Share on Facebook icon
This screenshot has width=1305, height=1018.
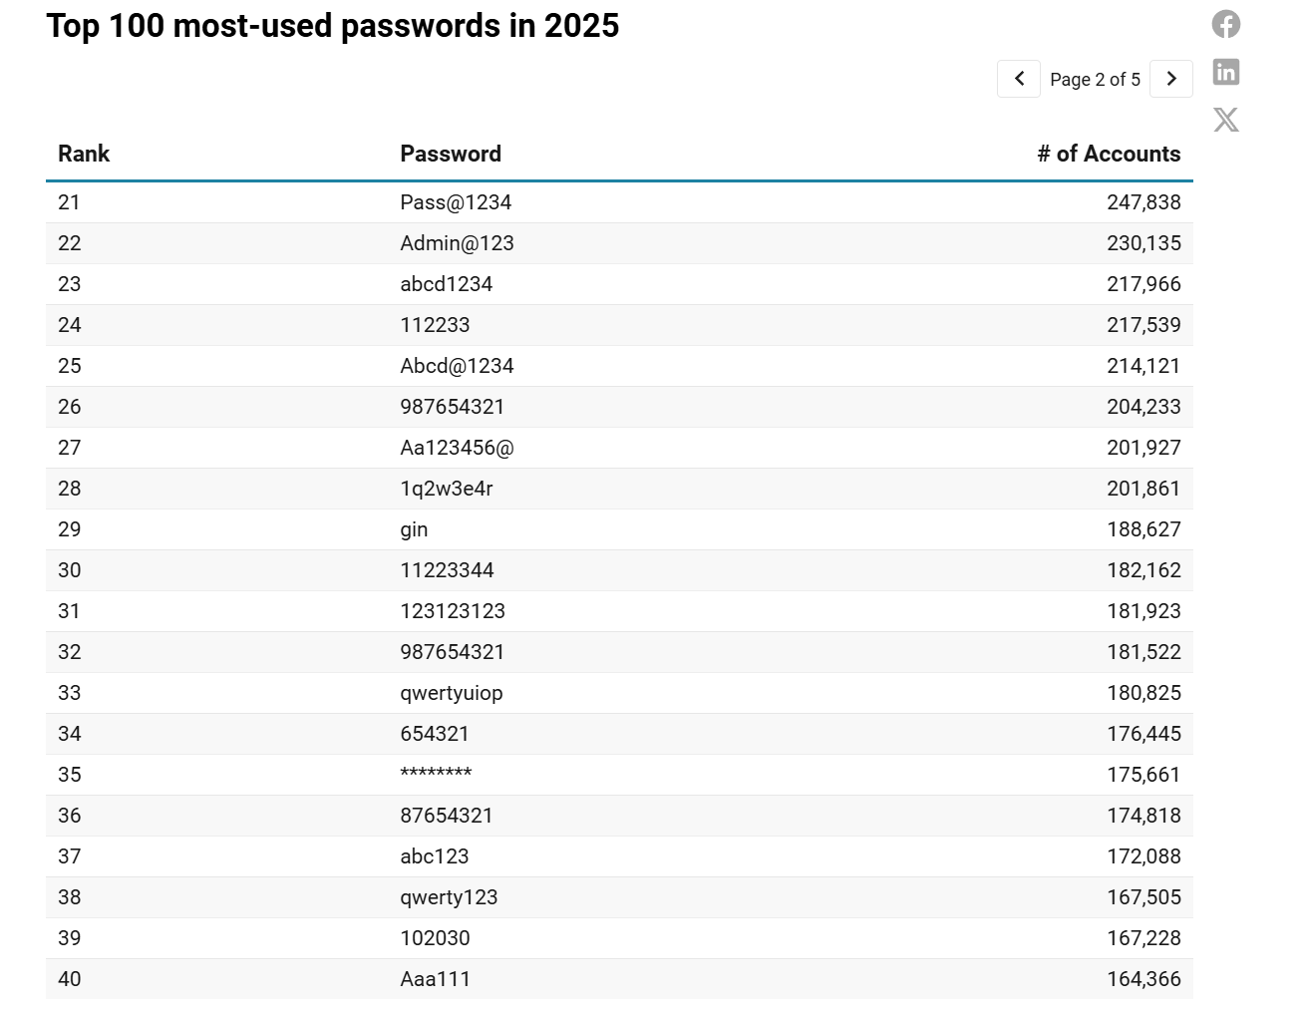click(1225, 24)
